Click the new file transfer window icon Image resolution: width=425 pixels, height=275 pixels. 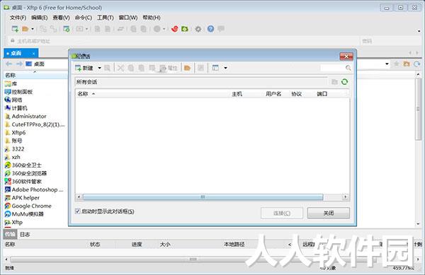point(67,29)
